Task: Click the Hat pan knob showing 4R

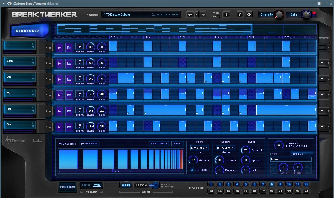Action: (x=102, y=94)
